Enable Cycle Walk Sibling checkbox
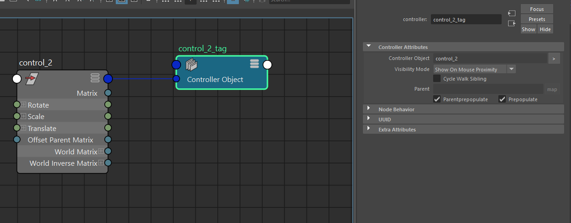 tap(437, 79)
